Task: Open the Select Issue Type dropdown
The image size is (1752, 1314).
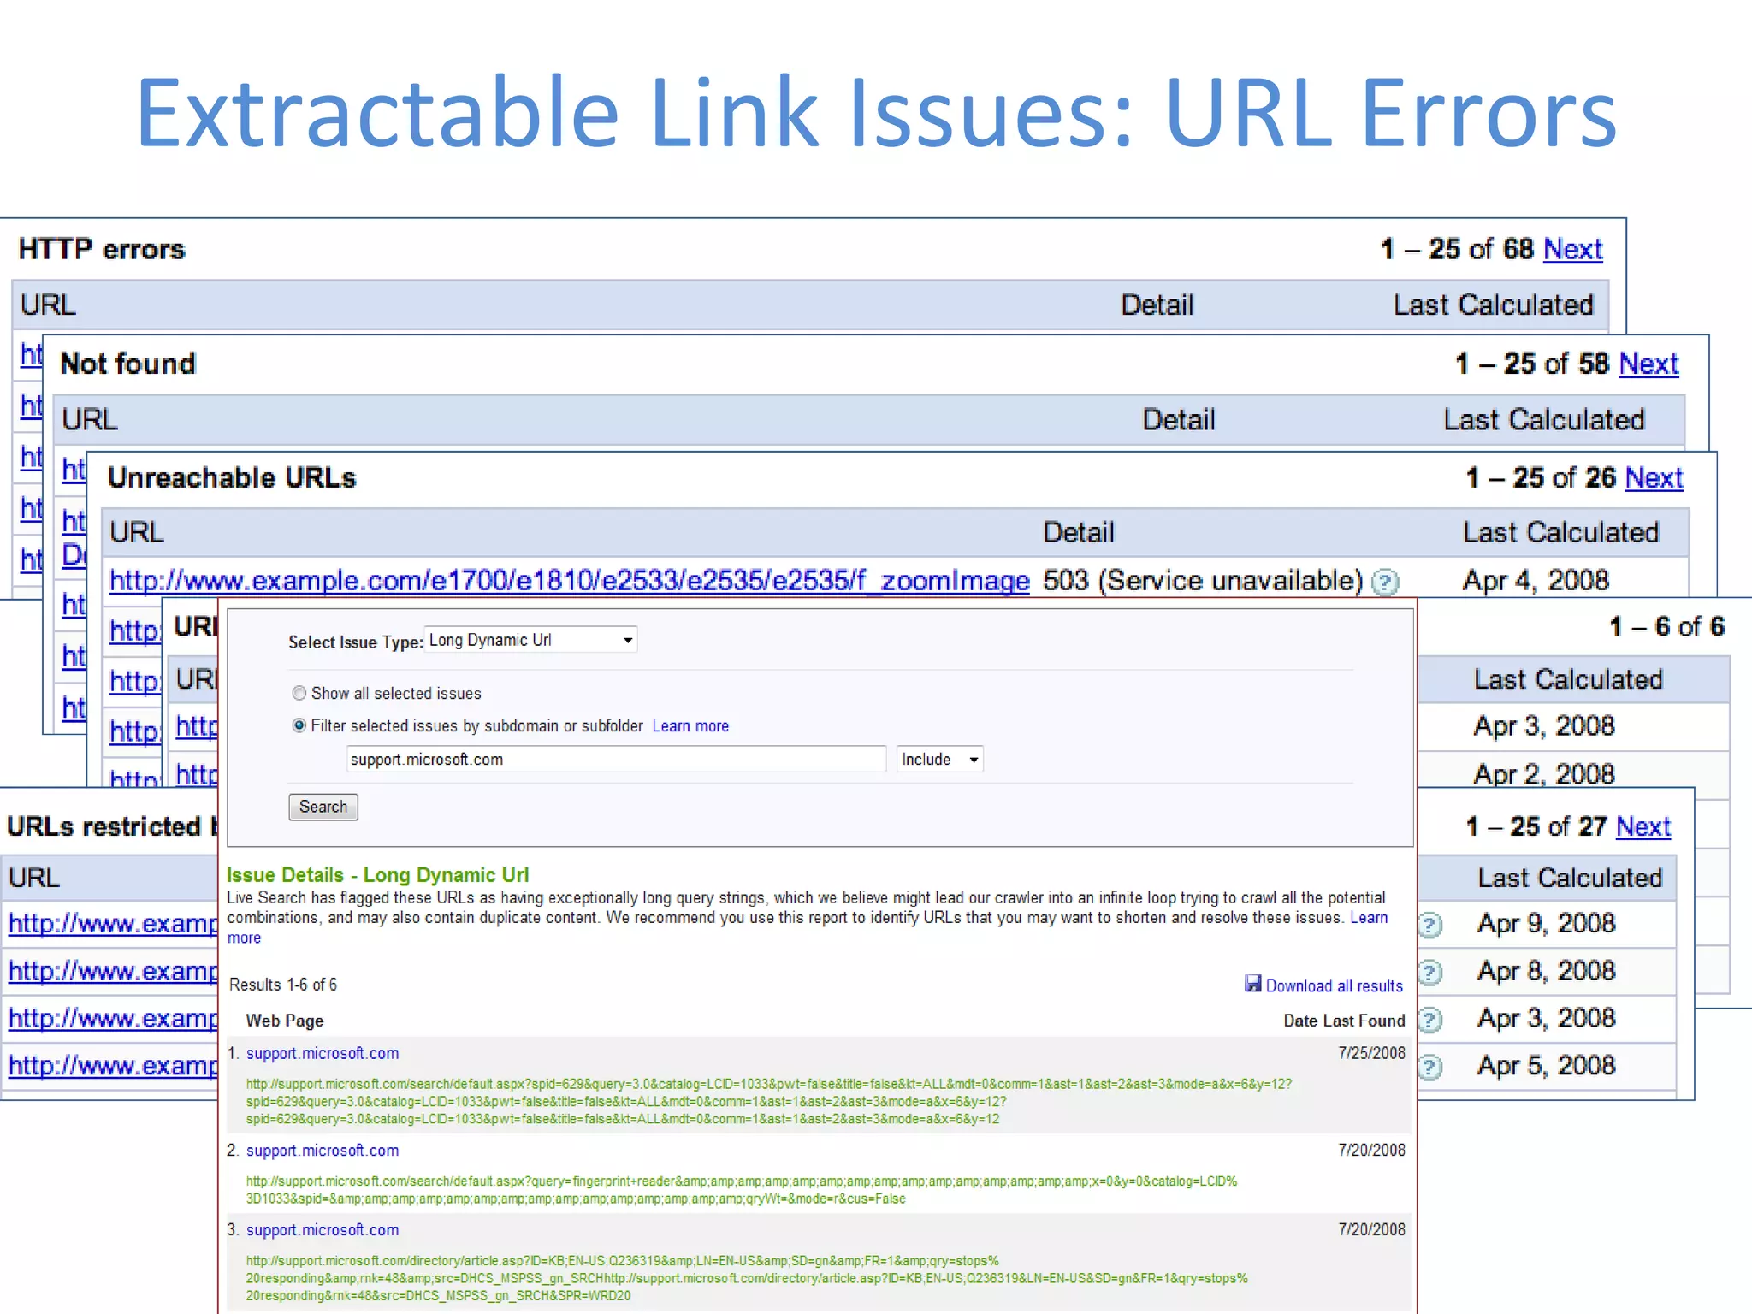Action: coord(531,640)
